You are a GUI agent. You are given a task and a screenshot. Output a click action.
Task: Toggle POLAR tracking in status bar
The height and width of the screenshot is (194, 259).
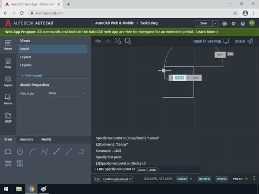coord(238,179)
